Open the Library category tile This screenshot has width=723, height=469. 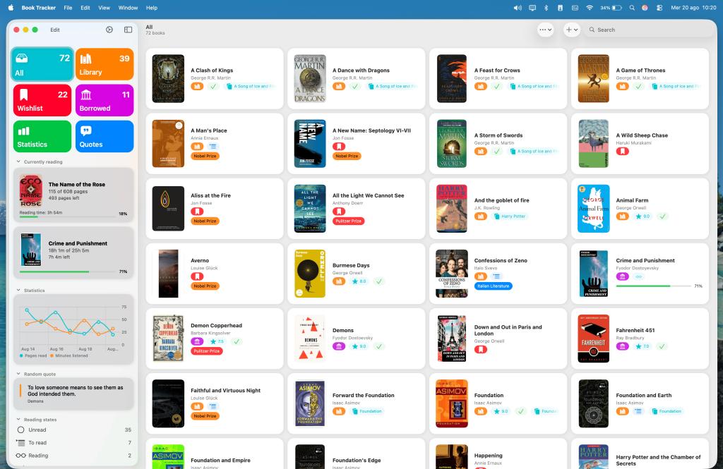(x=104, y=65)
